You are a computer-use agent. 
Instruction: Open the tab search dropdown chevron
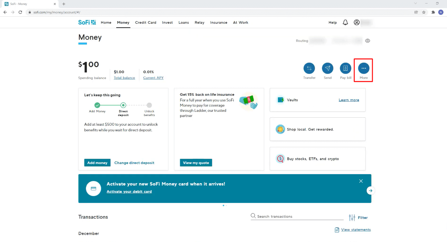(x=415, y=3)
